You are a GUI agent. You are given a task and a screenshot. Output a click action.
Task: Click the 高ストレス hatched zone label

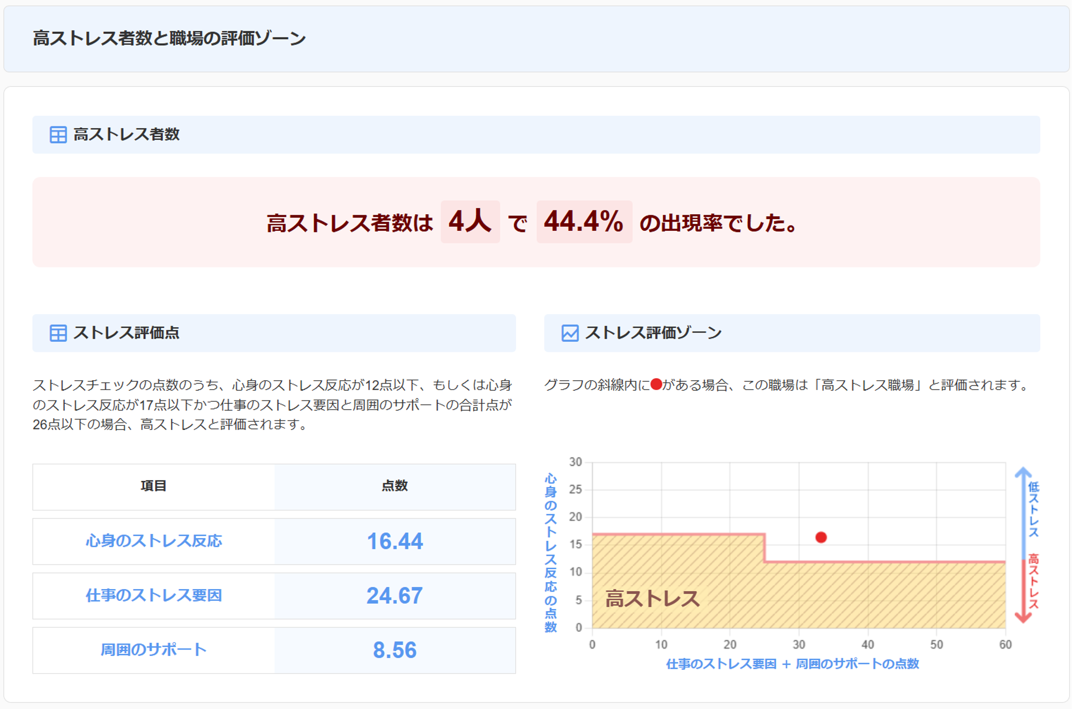click(x=652, y=599)
